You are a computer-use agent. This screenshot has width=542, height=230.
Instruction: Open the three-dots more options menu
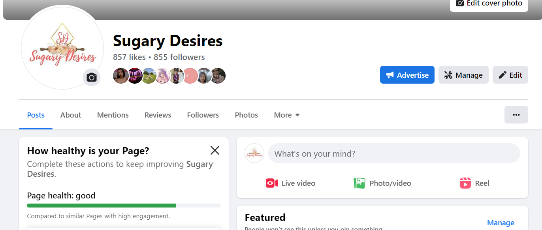pyautogui.click(x=516, y=115)
